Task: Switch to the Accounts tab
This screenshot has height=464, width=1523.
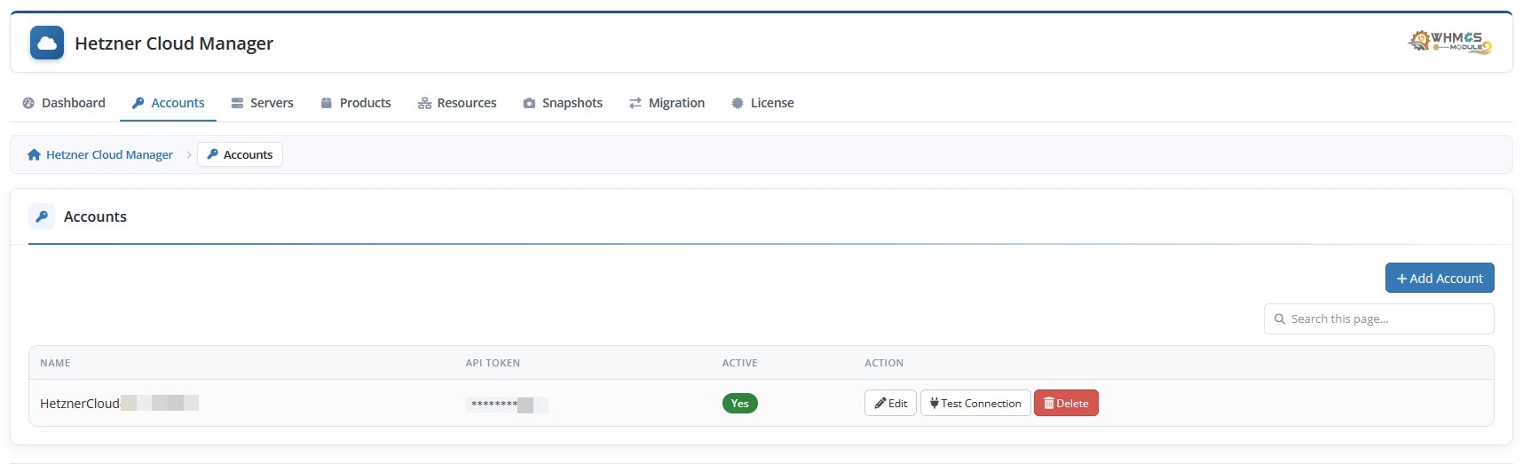Action: pyautogui.click(x=169, y=103)
